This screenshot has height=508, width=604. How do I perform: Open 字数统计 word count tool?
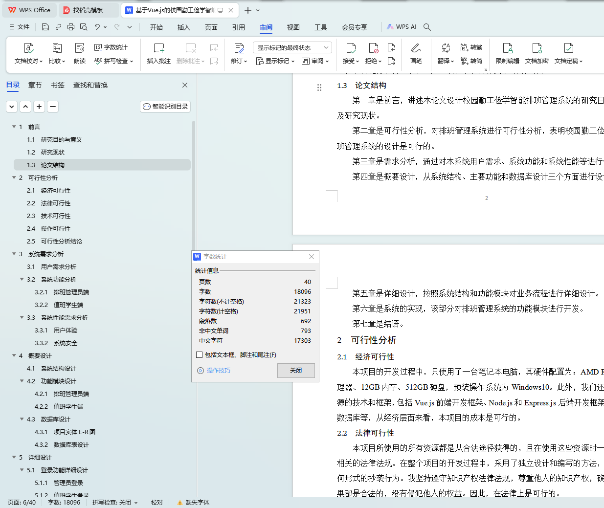[x=111, y=47]
